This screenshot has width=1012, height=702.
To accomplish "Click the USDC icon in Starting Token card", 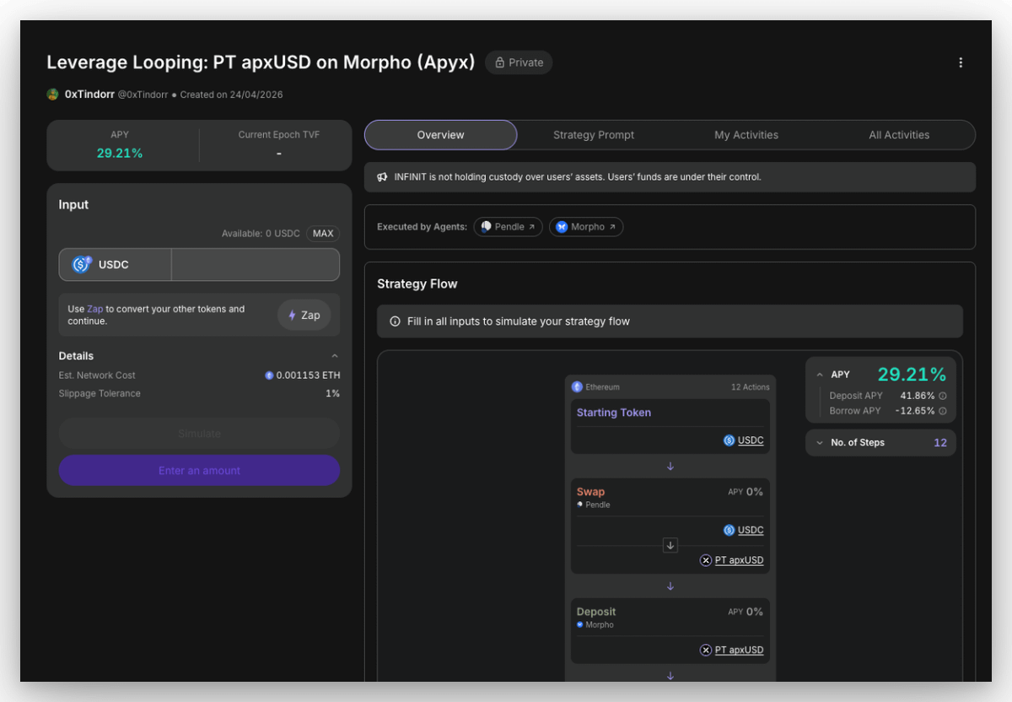I will (729, 440).
